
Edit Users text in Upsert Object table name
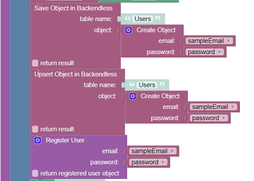pyautogui.click(x=147, y=85)
